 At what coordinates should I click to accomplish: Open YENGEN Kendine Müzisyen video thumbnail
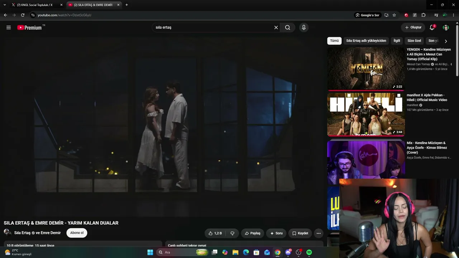coord(366,69)
